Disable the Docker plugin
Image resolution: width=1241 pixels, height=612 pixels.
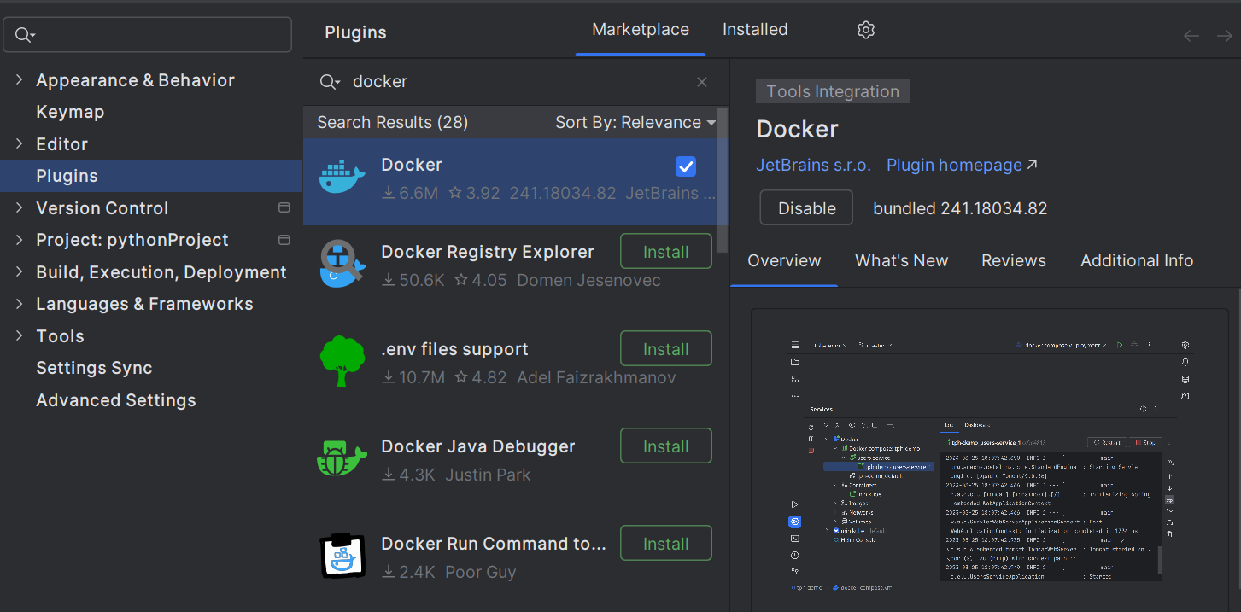point(806,208)
